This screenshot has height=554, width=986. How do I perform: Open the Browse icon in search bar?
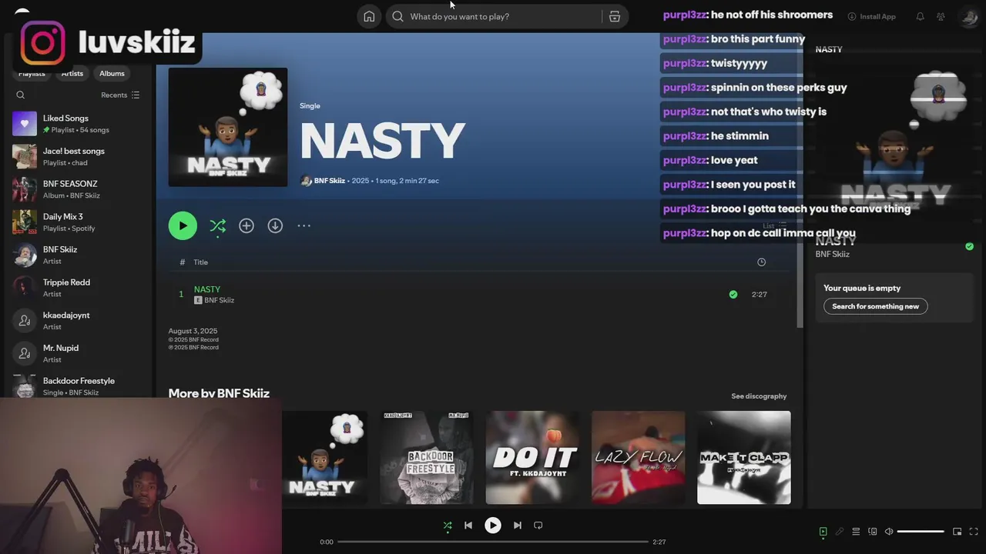615,16
